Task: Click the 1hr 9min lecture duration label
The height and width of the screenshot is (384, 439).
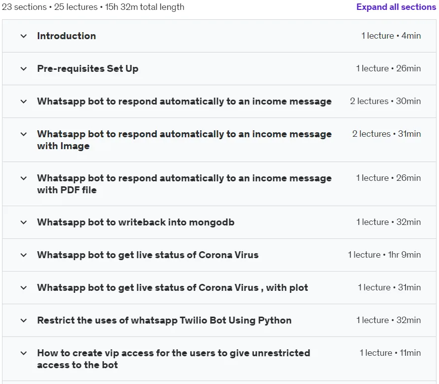Action: pyautogui.click(x=404, y=255)
